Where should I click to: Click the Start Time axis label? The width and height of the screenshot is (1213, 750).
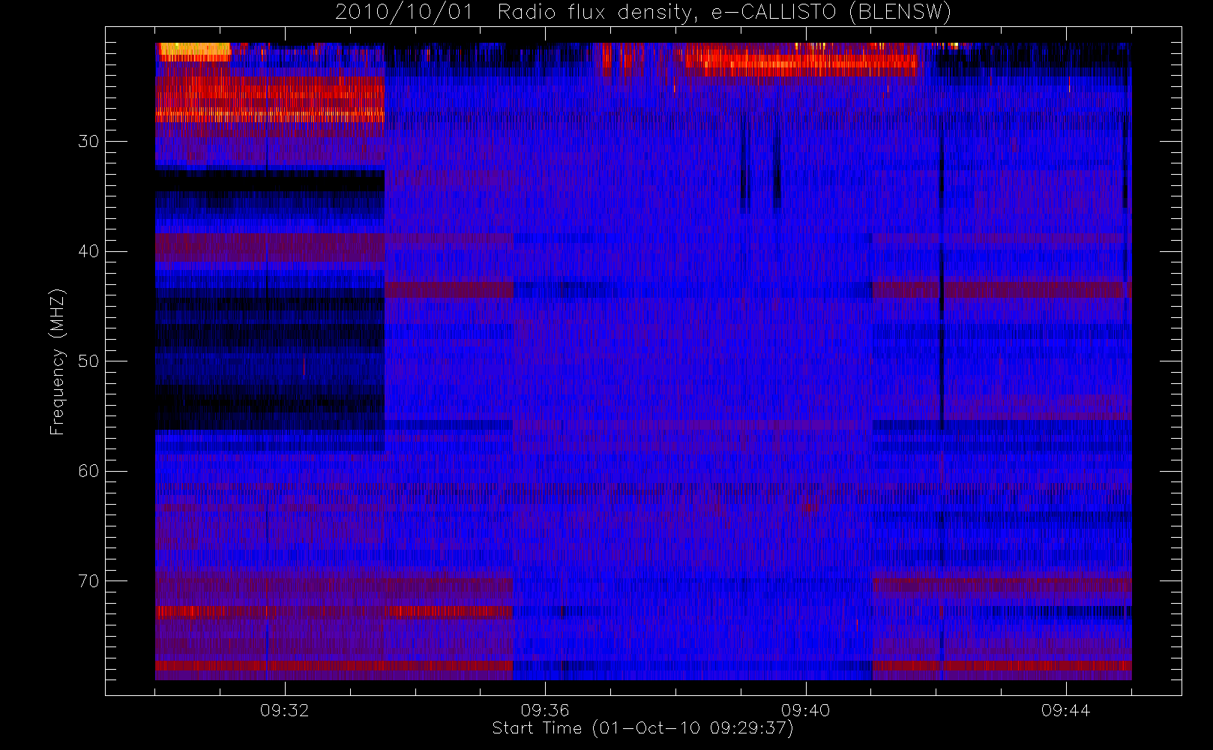click(642, 728)
